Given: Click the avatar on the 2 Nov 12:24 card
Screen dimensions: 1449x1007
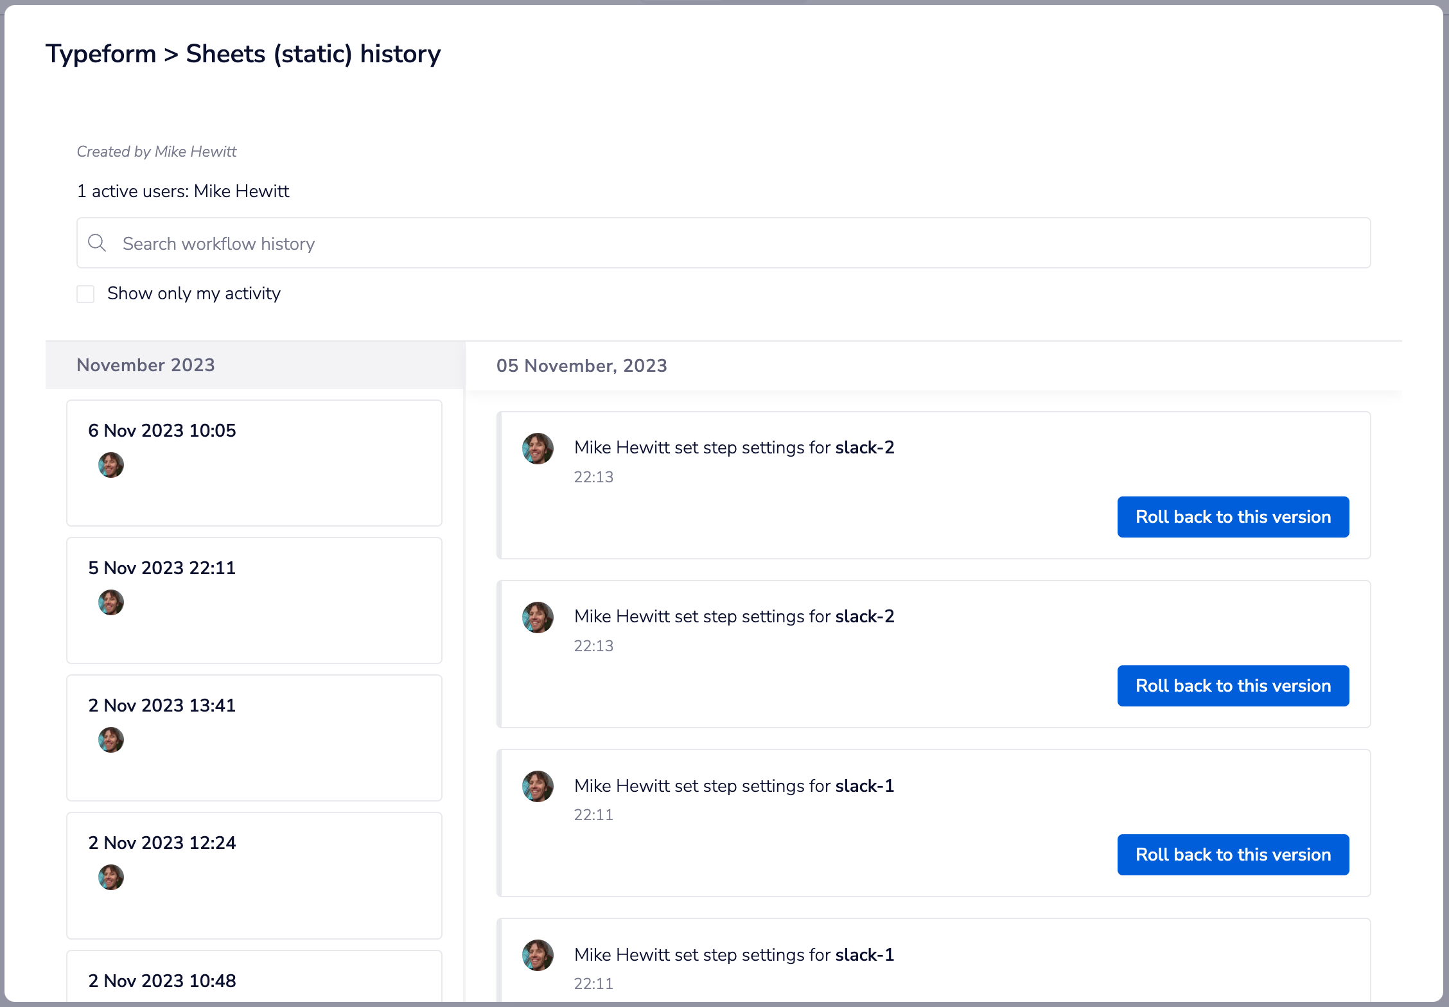Looking at the screenshot, I should coord(110,877).
